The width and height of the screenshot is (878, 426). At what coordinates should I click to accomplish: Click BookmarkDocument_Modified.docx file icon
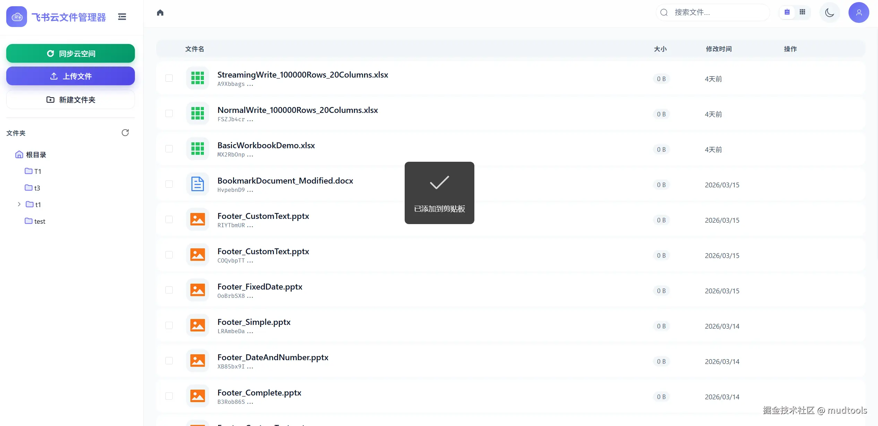point(197,184)
